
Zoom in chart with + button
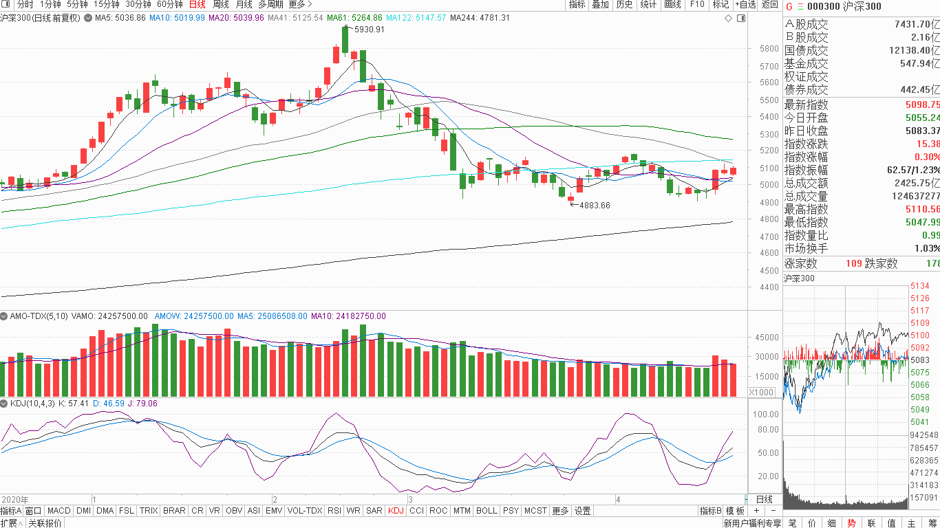pos(756,511)
